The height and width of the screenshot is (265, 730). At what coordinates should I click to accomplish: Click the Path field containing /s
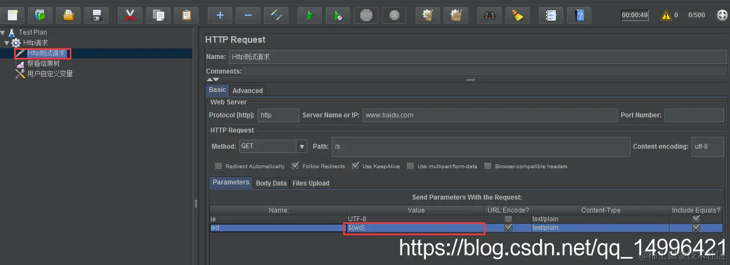(x=481, y=147)
